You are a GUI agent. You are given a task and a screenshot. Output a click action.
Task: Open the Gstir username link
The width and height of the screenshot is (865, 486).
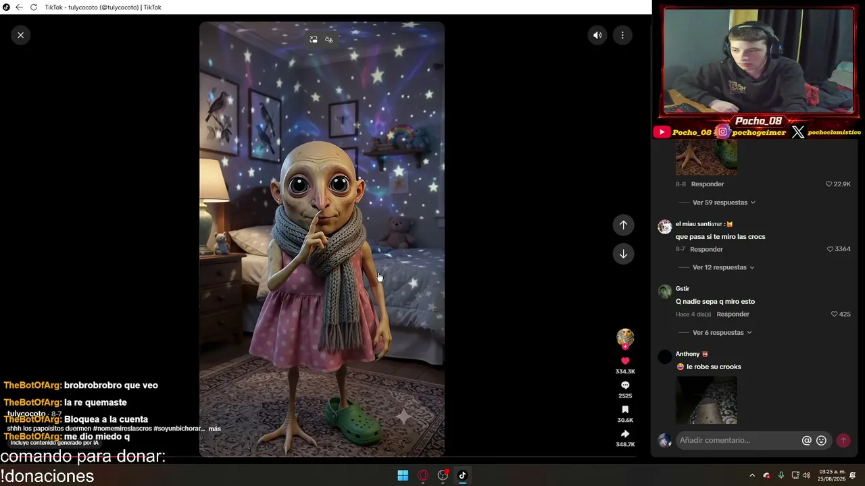[x=683, y=289]
